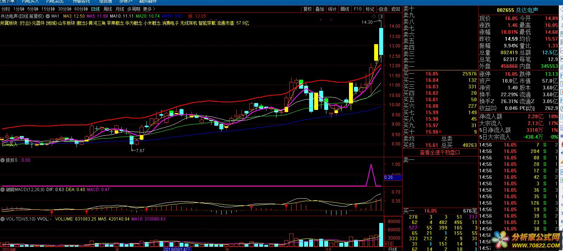The width and height of the screenshot is (563, 251).
Task: Select the 60分钟 period tab
Action: point(81,9)
